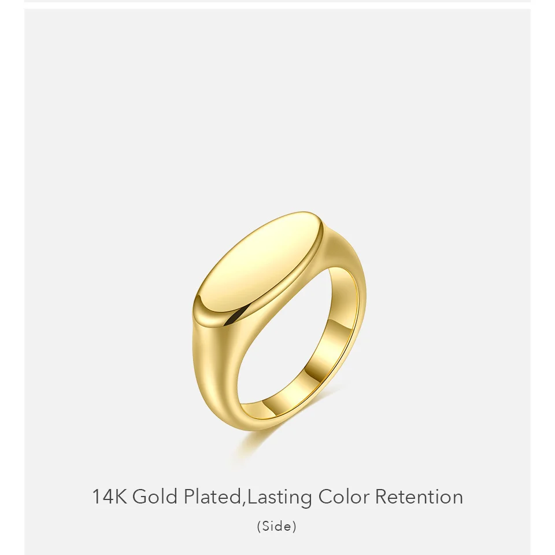555x555 pixels.
Task: Click the word 'Plated' in the caption
Action: pyautogui.click(x=212, y=497)
